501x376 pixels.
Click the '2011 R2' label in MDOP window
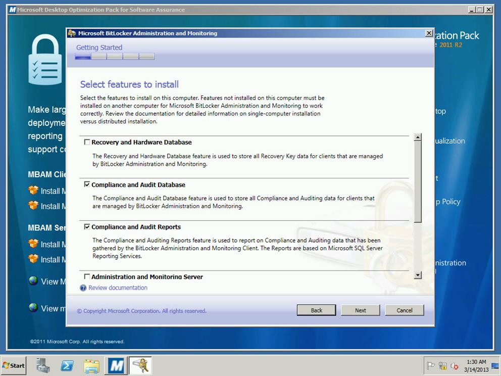451,45
